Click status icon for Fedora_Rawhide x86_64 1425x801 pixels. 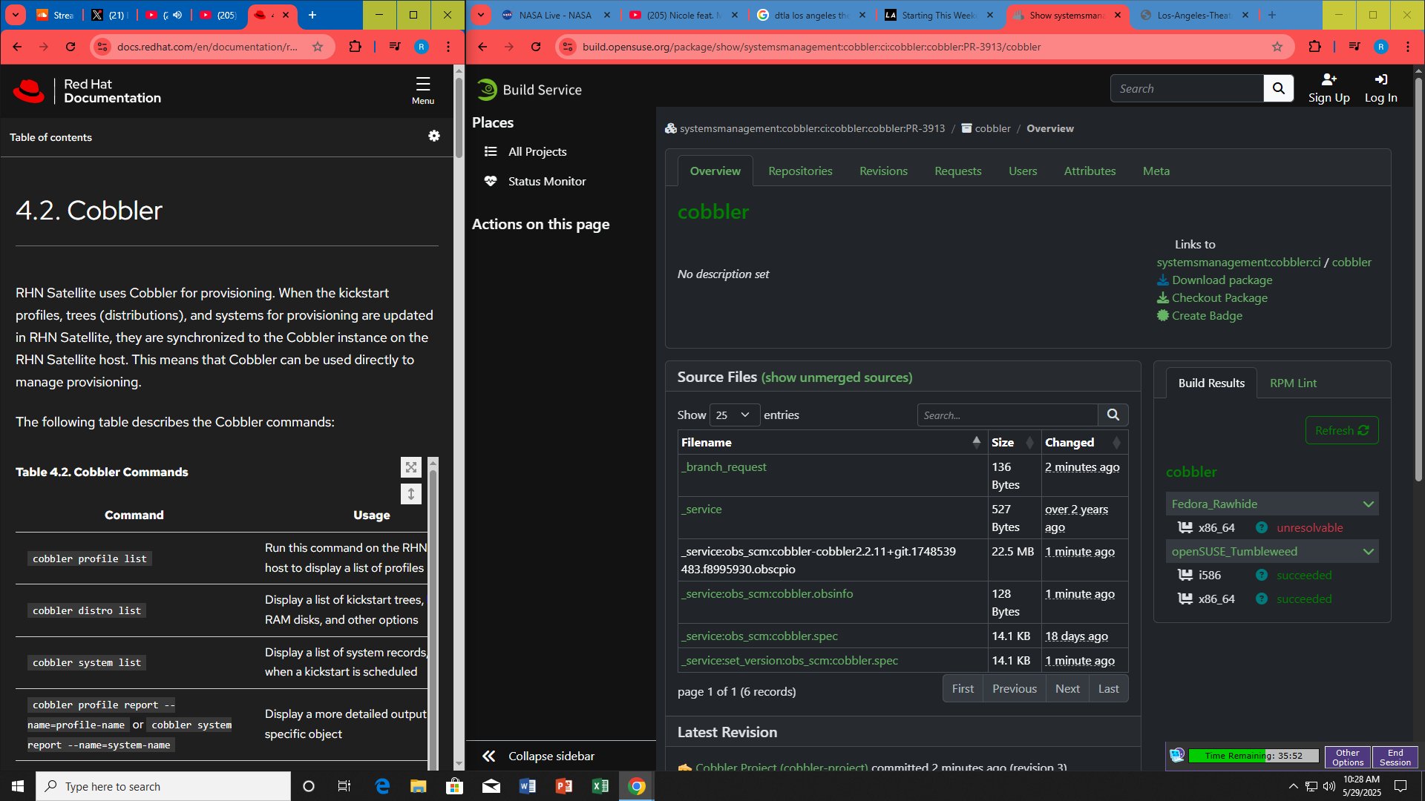(1261, 527)
